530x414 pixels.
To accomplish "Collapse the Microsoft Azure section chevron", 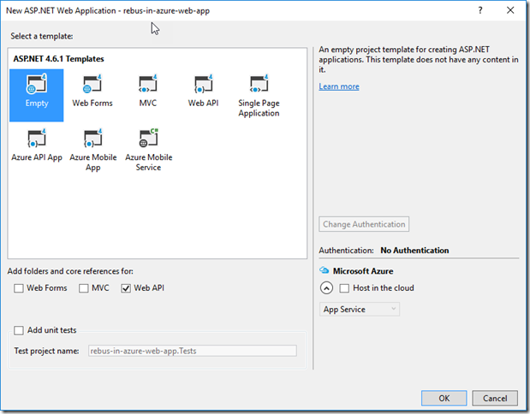I will click(x=326, y=288).
